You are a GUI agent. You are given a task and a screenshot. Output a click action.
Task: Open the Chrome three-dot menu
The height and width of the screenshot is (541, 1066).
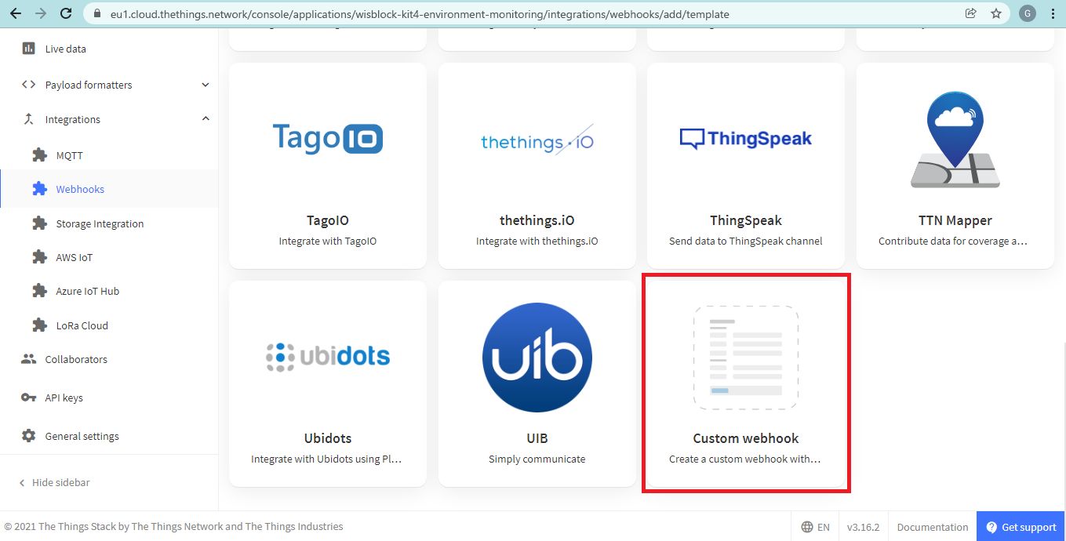1053,13
